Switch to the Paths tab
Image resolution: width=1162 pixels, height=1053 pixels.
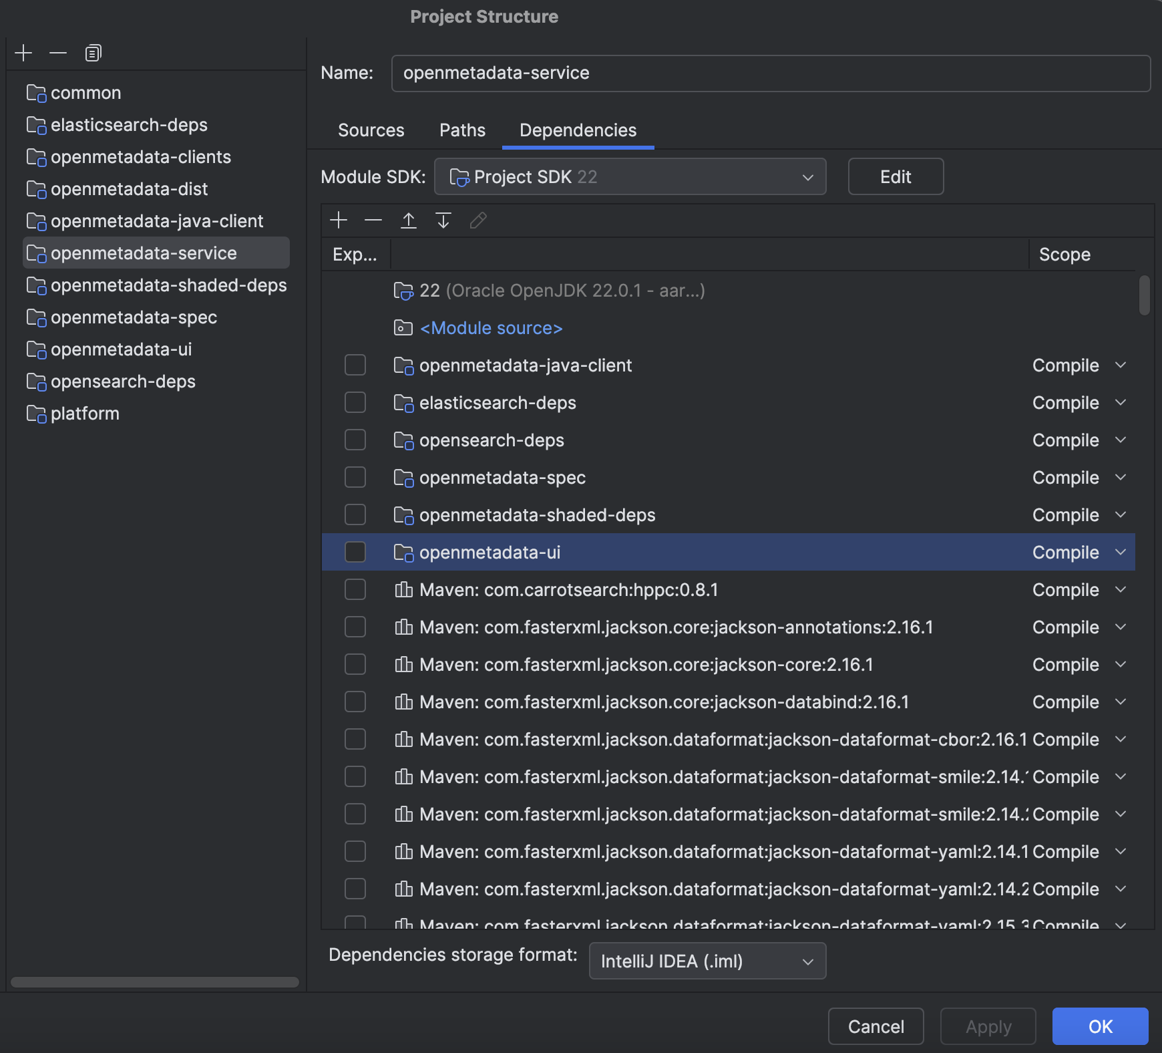click(x=462, y=130)
